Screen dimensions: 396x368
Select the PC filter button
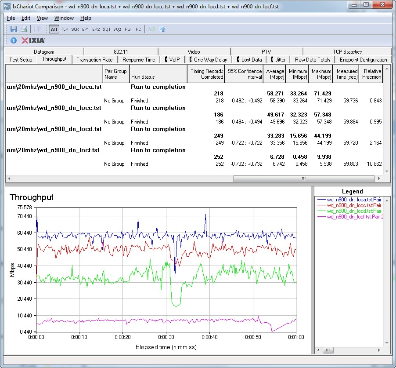(138, 29)
